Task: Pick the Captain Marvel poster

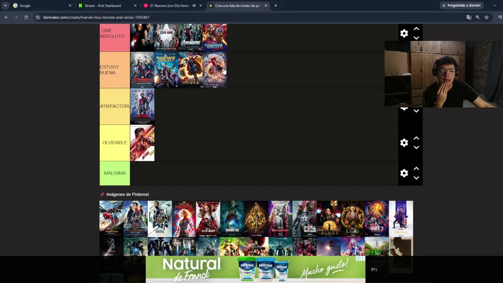Action: pos(184,219)
